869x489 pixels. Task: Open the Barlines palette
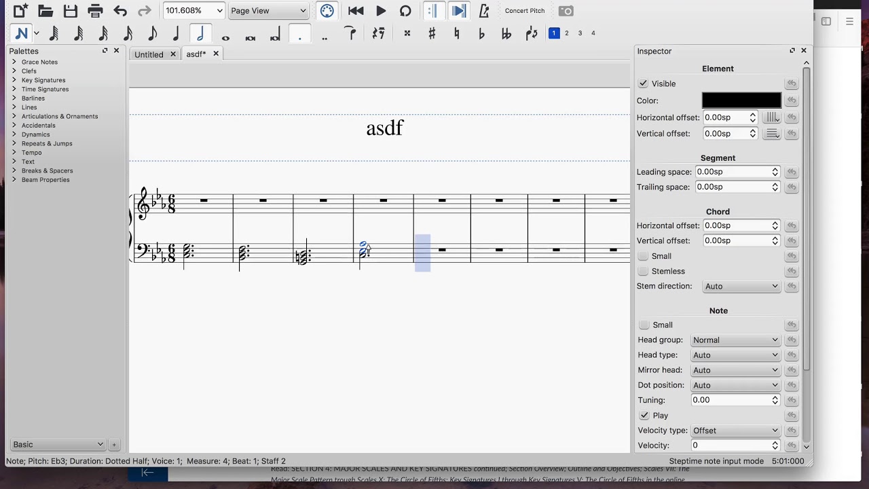click(33, 98)
